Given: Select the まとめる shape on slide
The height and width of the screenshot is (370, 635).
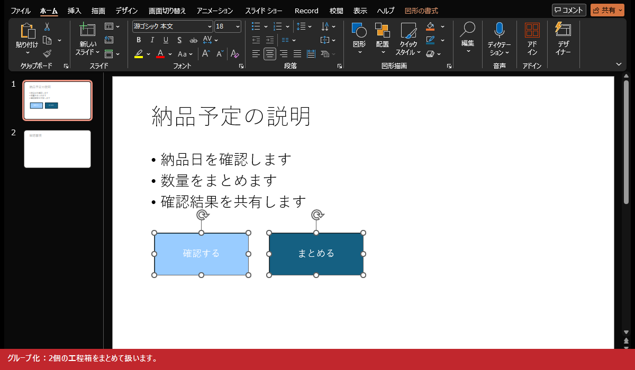Looking at the screenshot, I should tap(316, 254).
